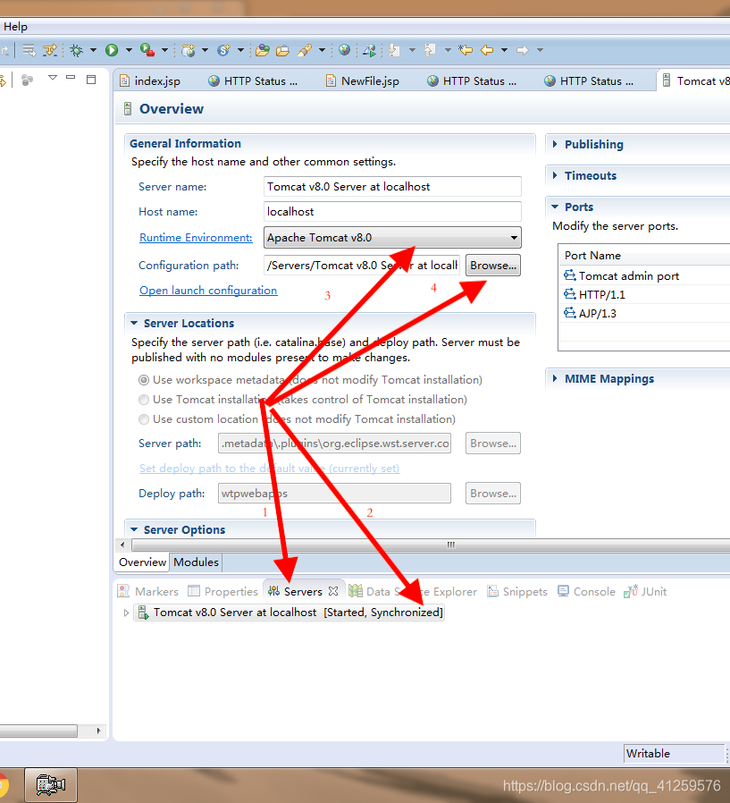This screenshot has width=730, height=803.
Task: Switch to the Modules tab
Action: [196, 562]
